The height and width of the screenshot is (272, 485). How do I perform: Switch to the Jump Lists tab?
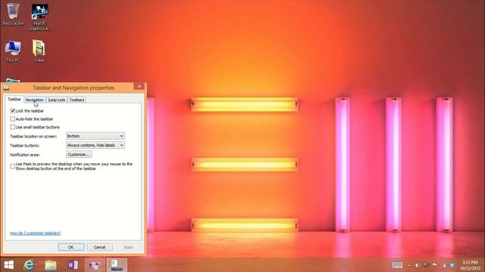pos(56,100)
